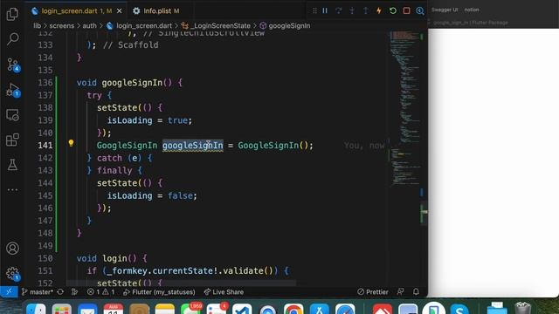The image size is (559, 314).
Task: Click '// Scaffold' comment on line 133
Action: pyautogui.click(x=131, y=44)
